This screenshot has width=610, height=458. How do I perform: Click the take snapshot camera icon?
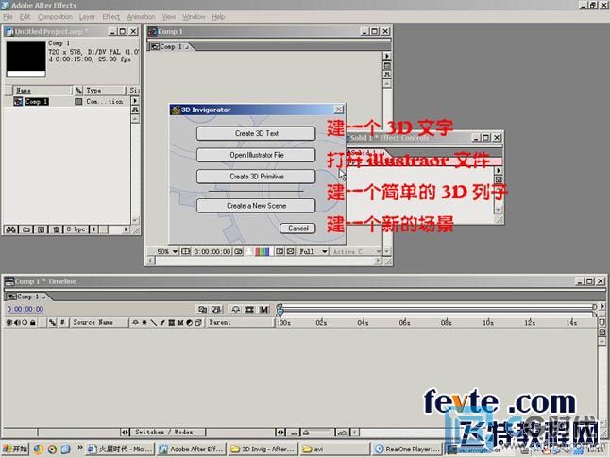238,252
